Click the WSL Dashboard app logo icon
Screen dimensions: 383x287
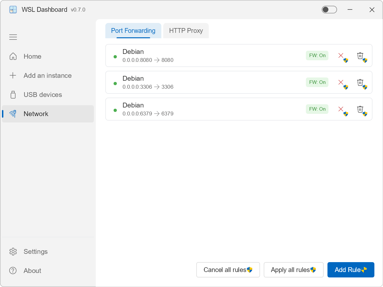[13, 10]
